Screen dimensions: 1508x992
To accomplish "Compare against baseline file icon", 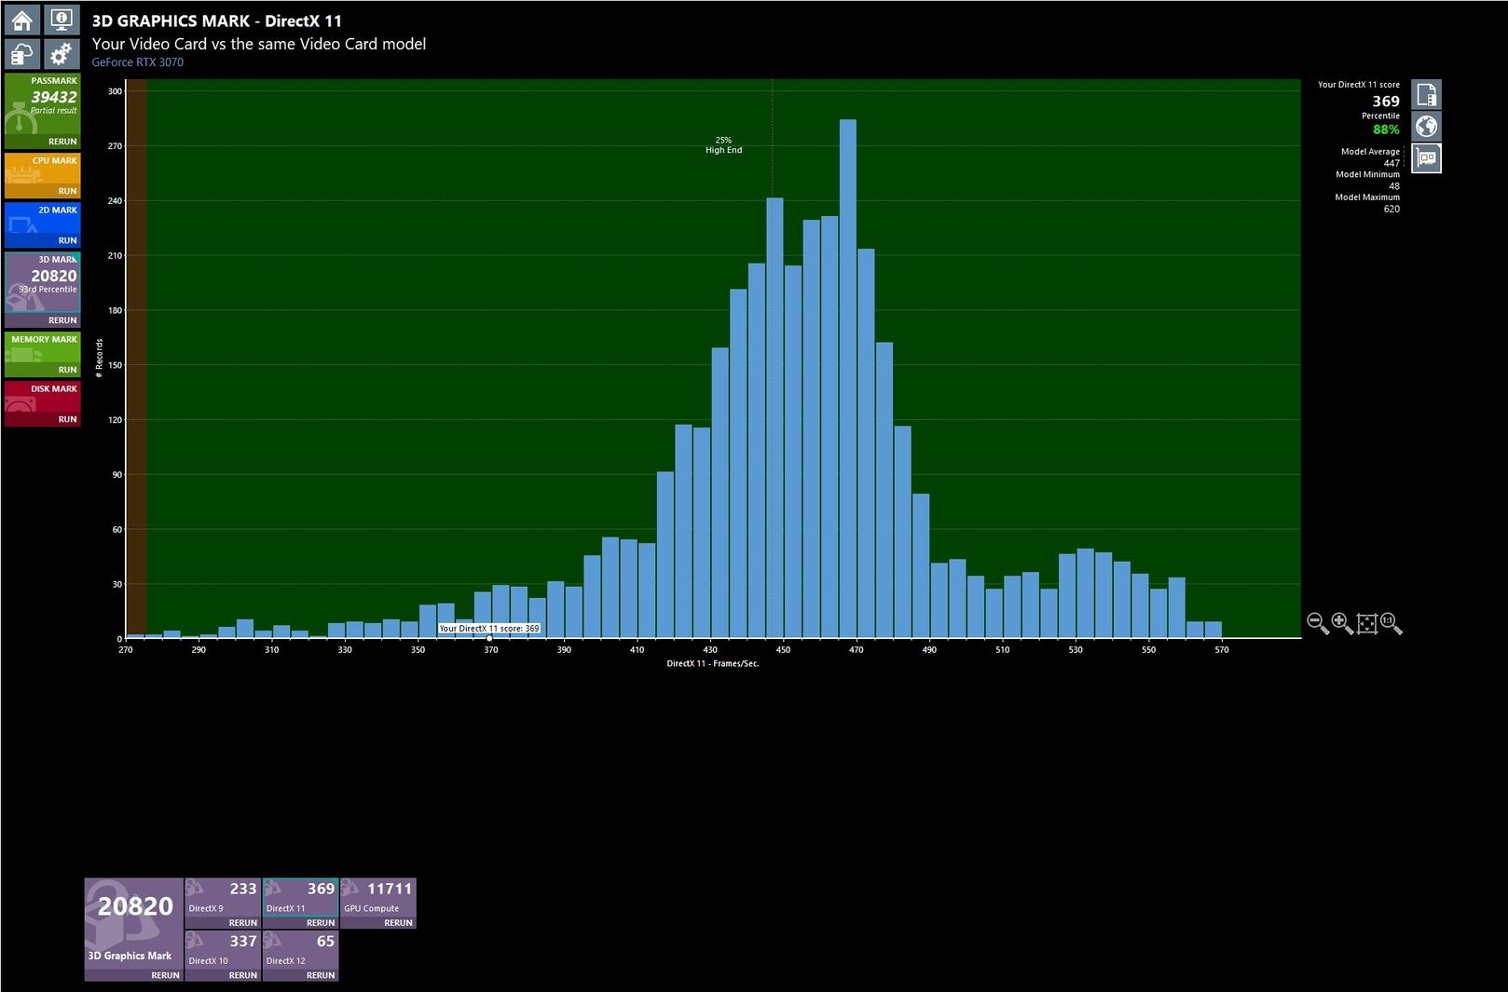I will [x=1426, y=95].
